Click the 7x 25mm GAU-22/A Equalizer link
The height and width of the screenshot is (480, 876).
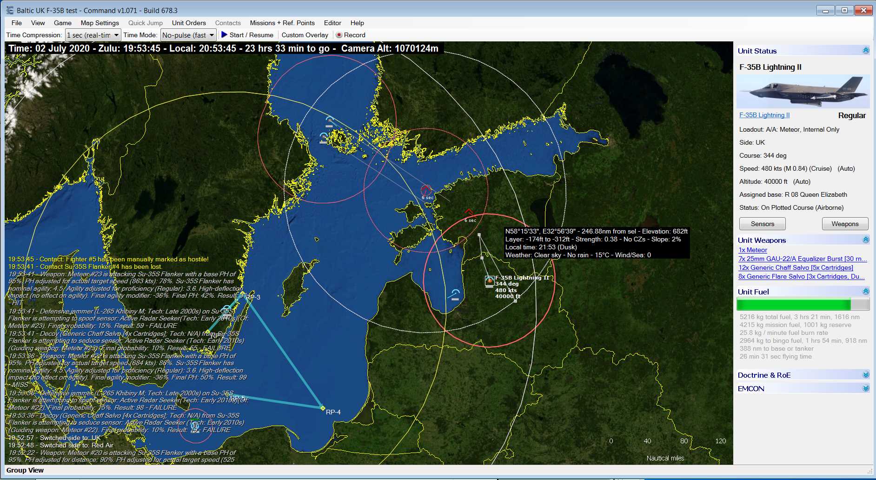click(x=803, y=259)
